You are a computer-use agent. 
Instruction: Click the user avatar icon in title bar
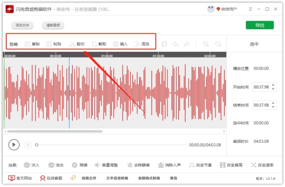[211, 9]
